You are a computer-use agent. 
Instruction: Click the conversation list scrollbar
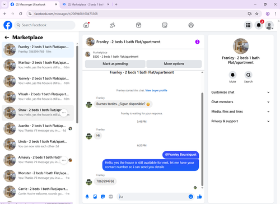tap(77, 84)
